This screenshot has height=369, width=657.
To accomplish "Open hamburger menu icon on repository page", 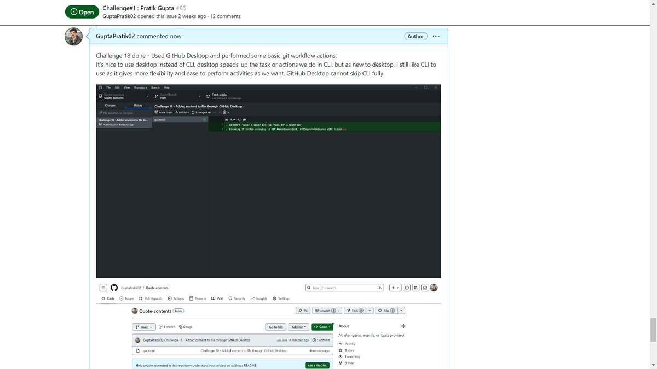I will pos(103,288).
